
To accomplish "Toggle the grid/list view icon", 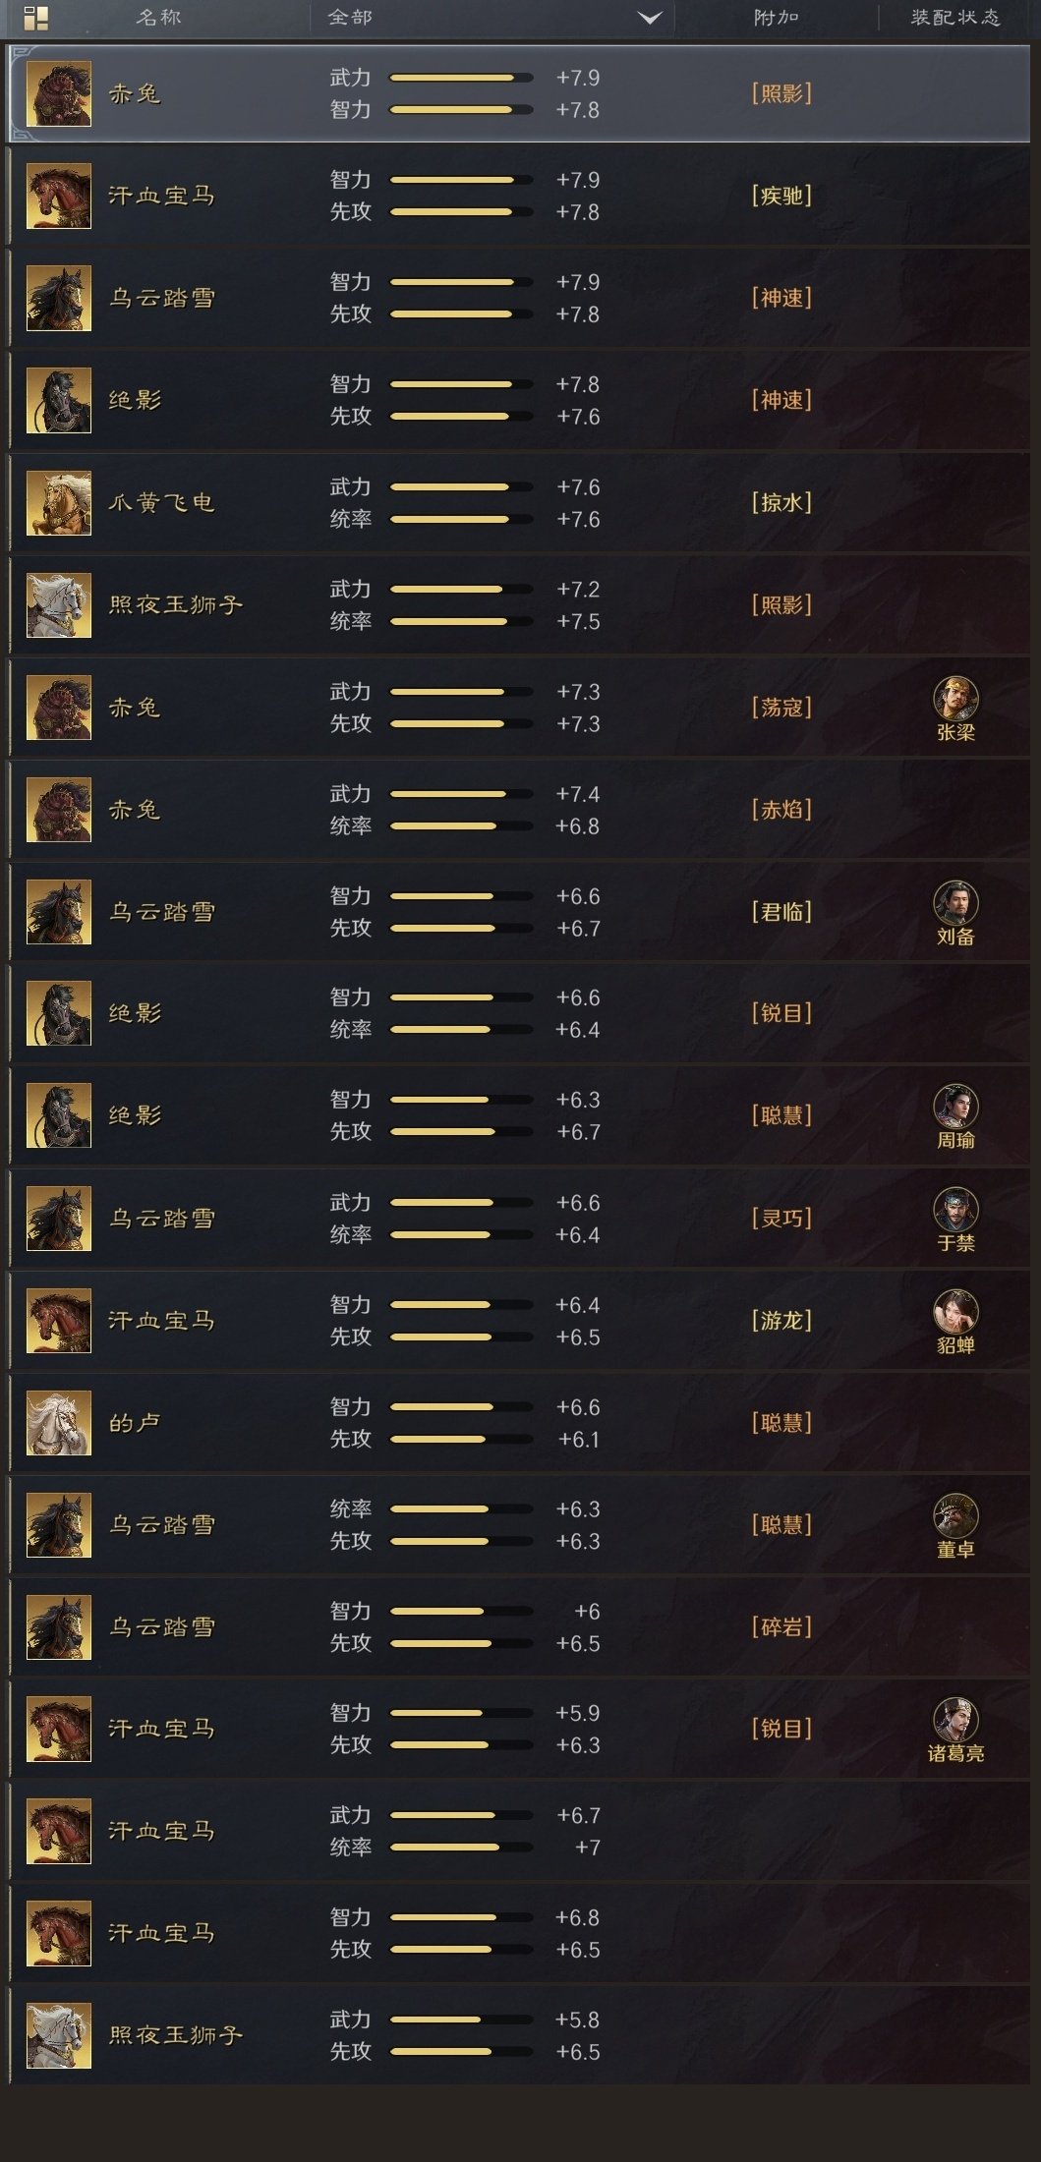I will [x=35, y=18].
